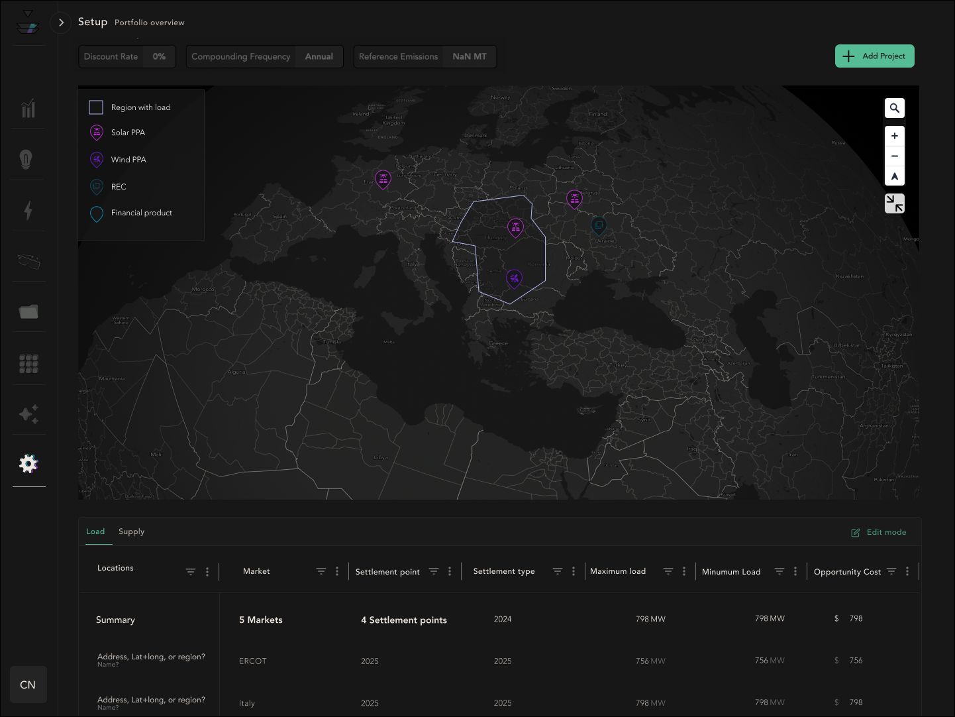Select the solar PPA marker in France
Viewport: 955px width, 717px height.
pos(383,179)
